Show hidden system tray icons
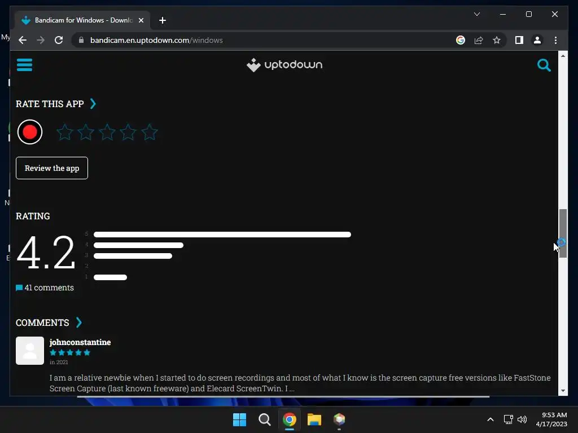The height and width of the screenshot is (433, 578). click(491, 419)
